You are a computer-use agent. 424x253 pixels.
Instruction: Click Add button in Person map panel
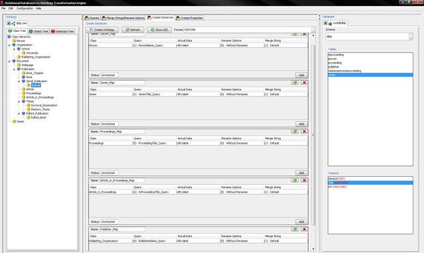(x=301, y=75)
